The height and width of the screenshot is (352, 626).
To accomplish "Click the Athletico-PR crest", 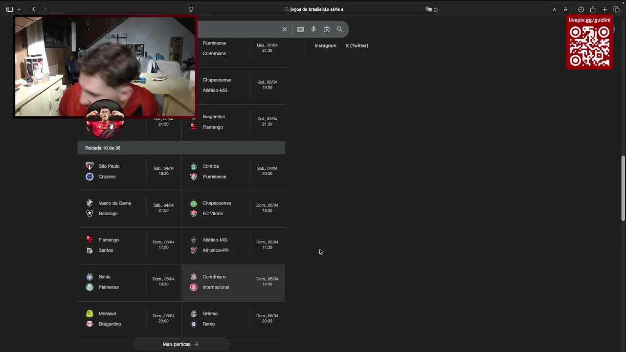I will [x=194, y=250].
